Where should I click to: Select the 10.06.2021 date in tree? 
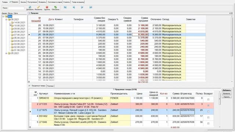(x=19, y=26)
